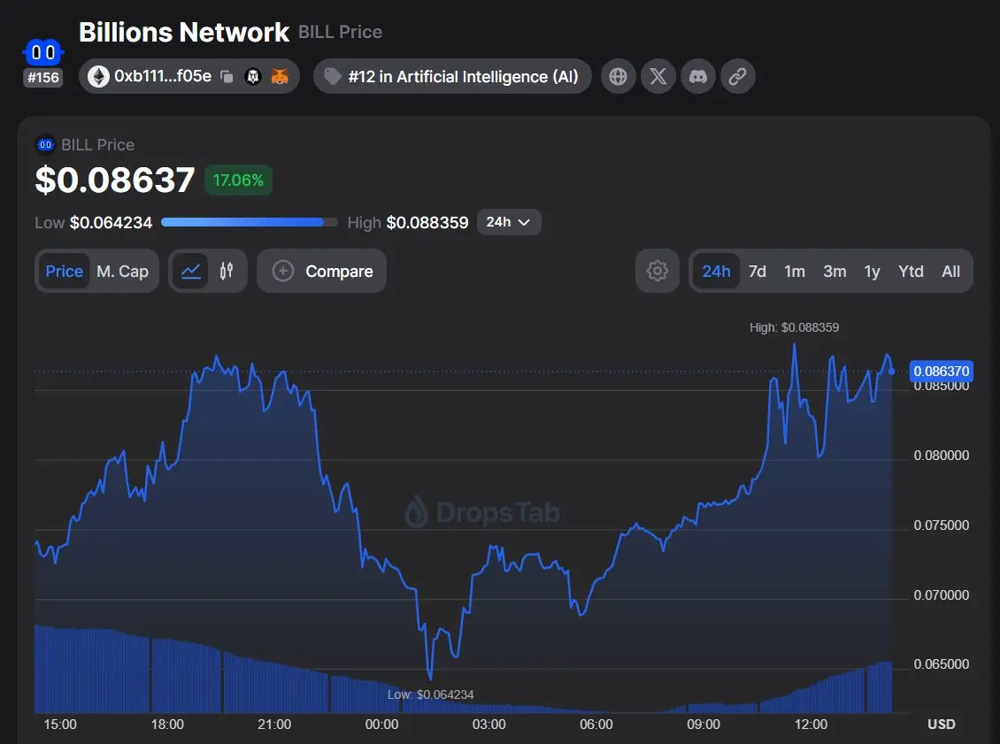1000x744 pixels.
Task: Select the 24h timeframe tab
Action: coord(716,271)
